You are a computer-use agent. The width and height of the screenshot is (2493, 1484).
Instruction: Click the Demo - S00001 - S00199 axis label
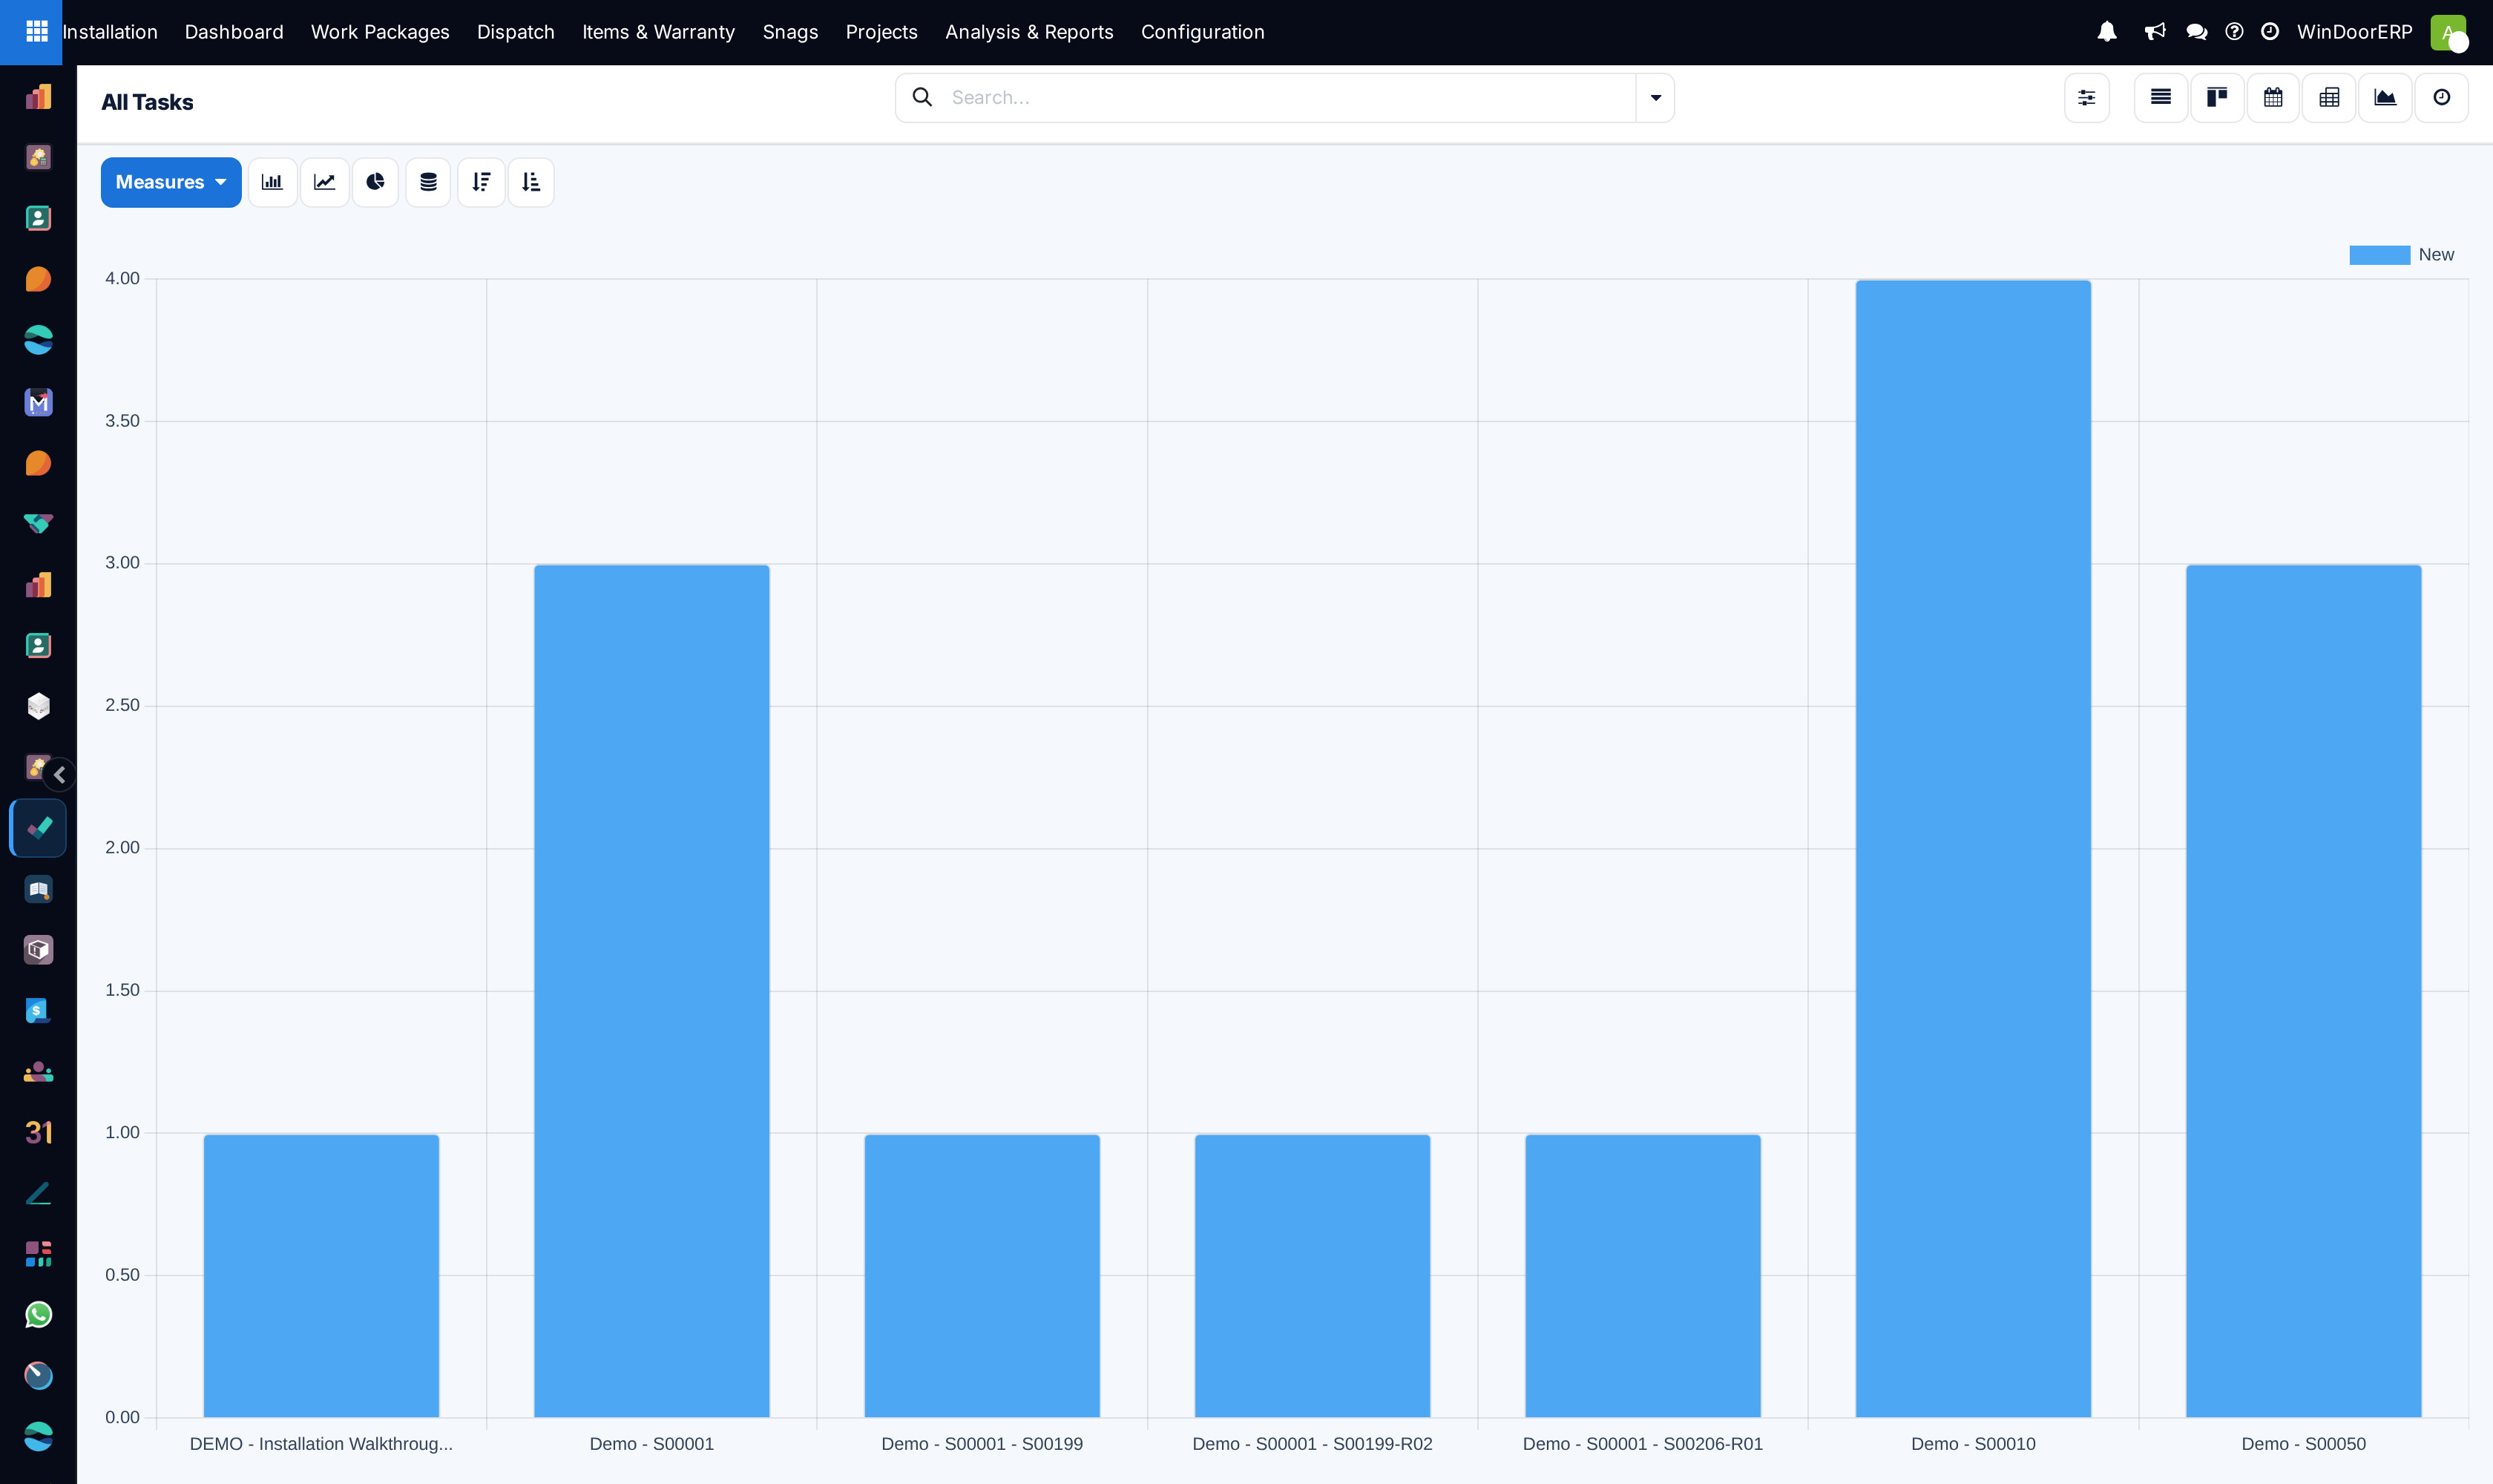click(x=982, y=1443)
